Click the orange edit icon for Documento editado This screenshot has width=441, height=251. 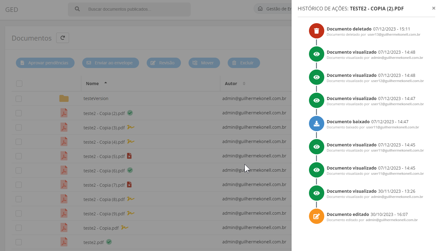pyautogui.click(x=317, y=216)
